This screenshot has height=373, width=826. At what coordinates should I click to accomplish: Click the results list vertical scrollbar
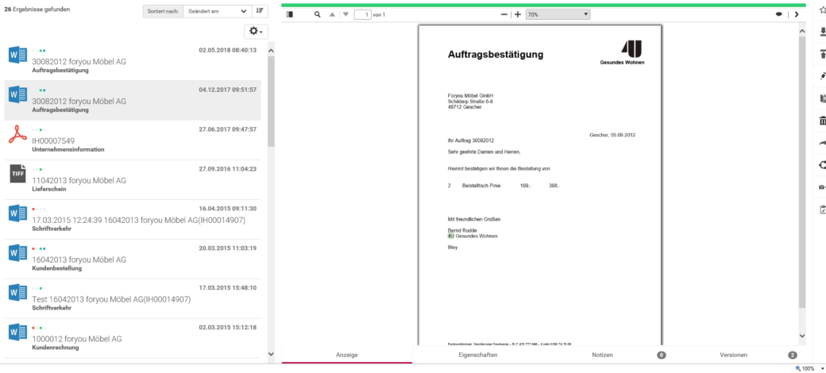pyautogui.click(x=272, y=102)
